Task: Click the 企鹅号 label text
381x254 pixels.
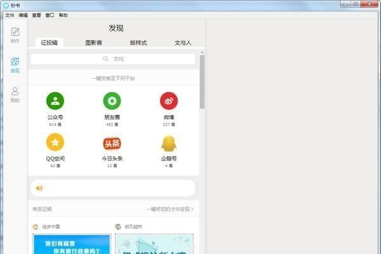Action: point(169,159)
